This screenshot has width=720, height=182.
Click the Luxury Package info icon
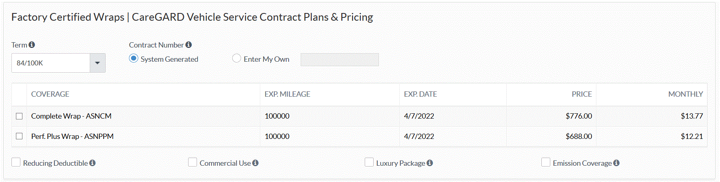[x=430, y=163]
